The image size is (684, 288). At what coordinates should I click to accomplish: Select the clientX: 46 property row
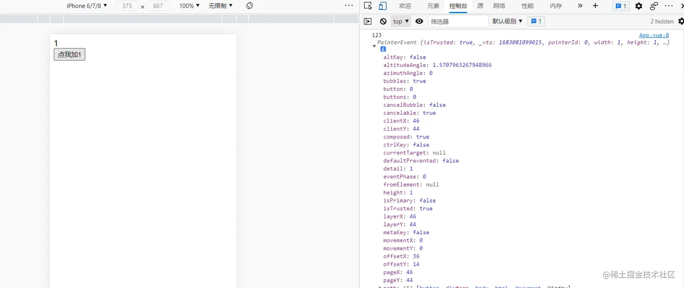(401, 121)
